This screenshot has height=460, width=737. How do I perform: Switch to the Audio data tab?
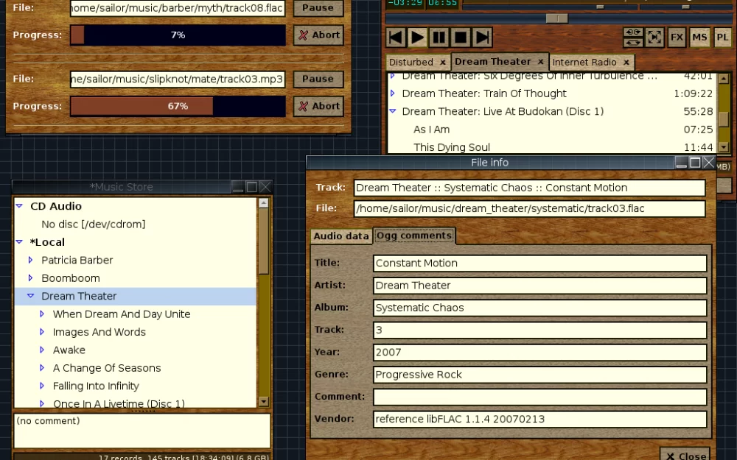341,236
